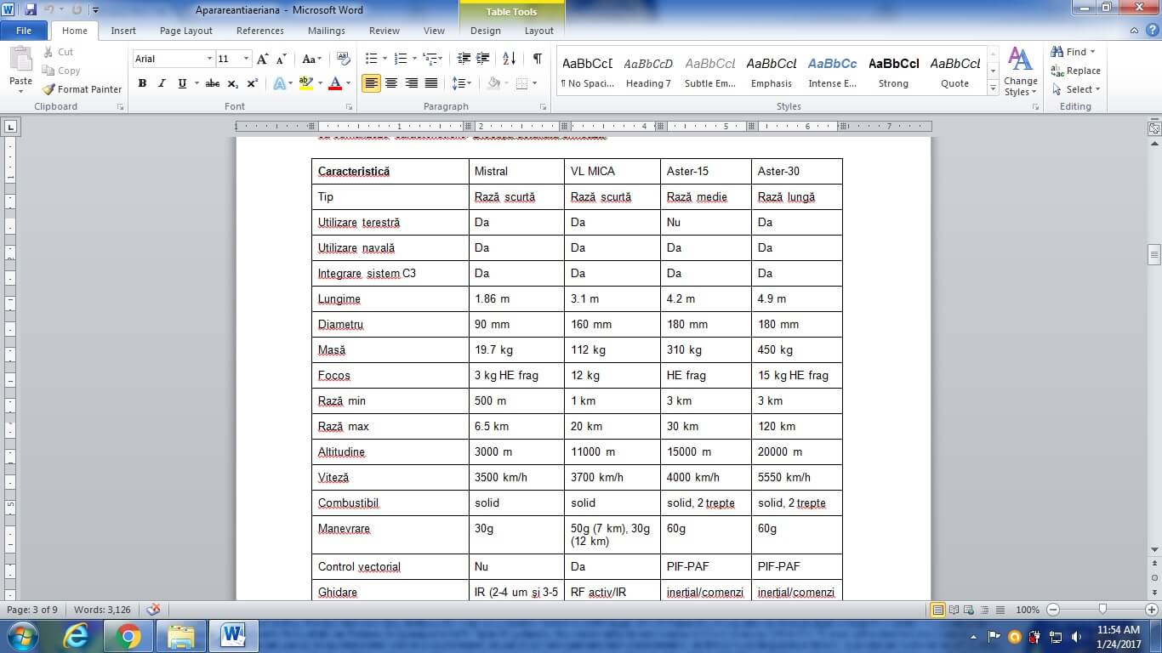The width and height of the screenshot is (1162, 653).
Task: Click the tab stop selector beside the ruler
Action: click(x=10, y=128)
